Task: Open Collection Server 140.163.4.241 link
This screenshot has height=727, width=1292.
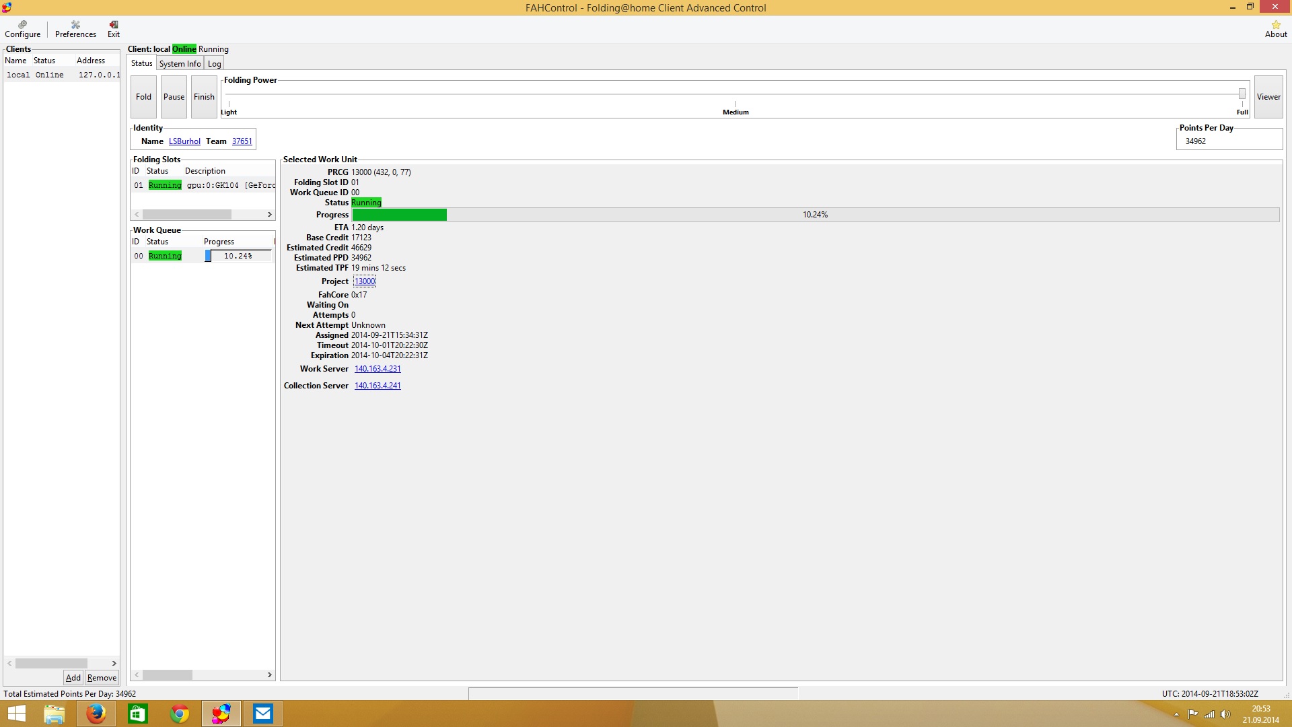Action: coord(377,386)
